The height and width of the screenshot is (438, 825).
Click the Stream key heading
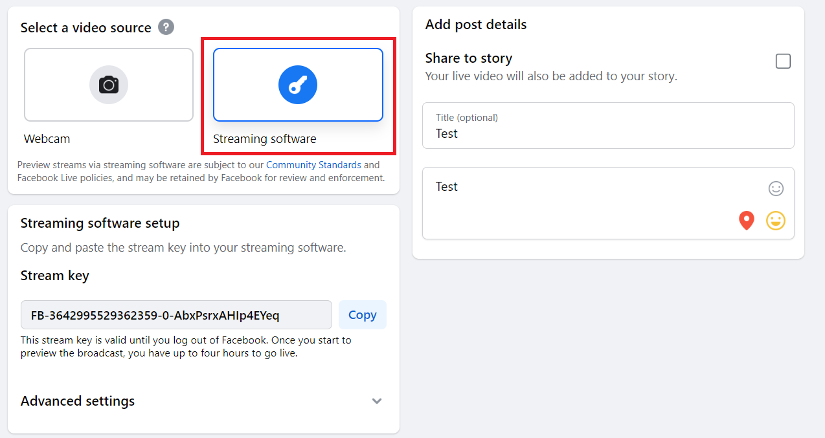tap(55, 276)
